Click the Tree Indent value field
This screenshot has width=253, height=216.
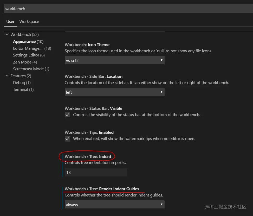coord(96,173)
